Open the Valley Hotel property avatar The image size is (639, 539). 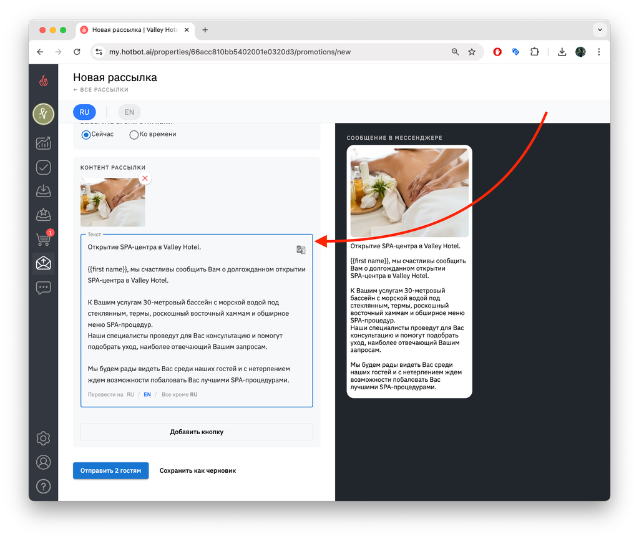coord(44,114)
